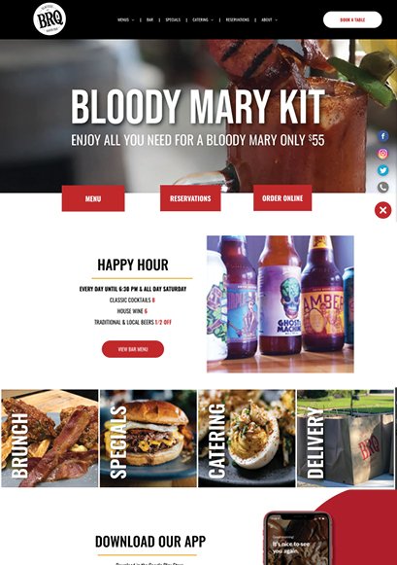Click the red Menu button
397x565 pixels.
pyautogui.click(x=93, y=198)
